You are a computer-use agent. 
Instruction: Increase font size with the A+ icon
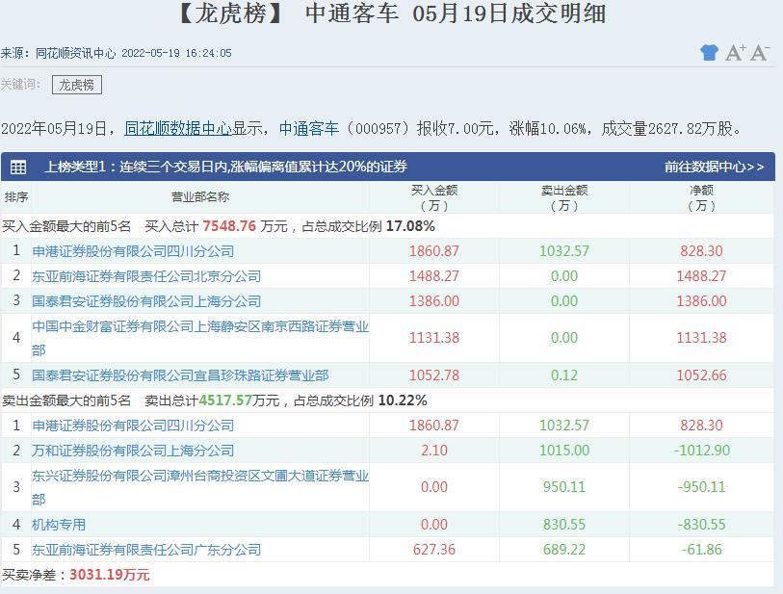[735, 53]
